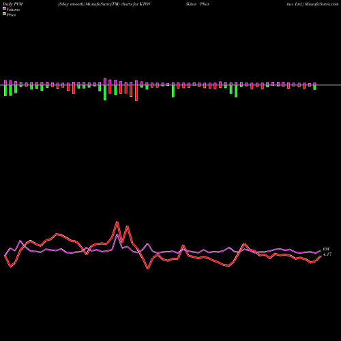
Task: Click the Volume legend magenta swatch
Action: tap(4, 9)
